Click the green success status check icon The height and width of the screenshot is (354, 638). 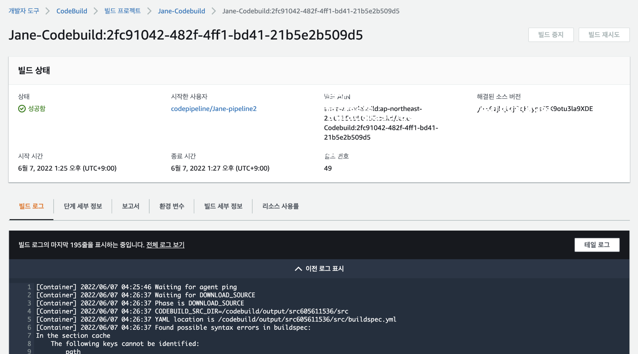pyautogui.click(x=22, y=109)
